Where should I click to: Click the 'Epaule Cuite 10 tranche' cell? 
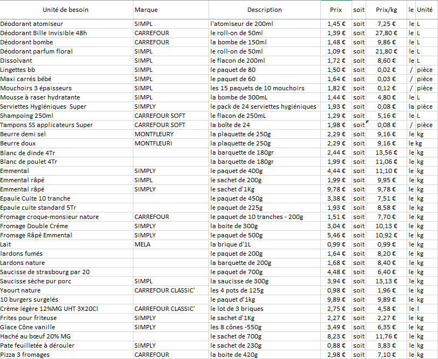(66, 199)
